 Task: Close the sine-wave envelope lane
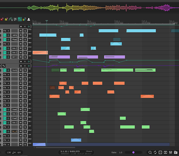click(25, 66)
